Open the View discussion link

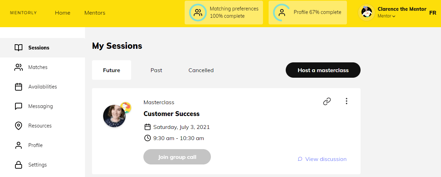322,159
